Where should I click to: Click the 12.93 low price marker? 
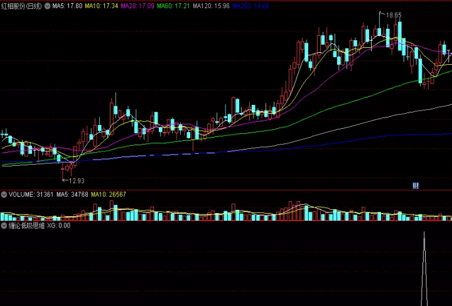77,181
